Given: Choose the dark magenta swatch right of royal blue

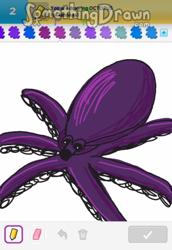Looking at the screenshot, I should point(45,32).
